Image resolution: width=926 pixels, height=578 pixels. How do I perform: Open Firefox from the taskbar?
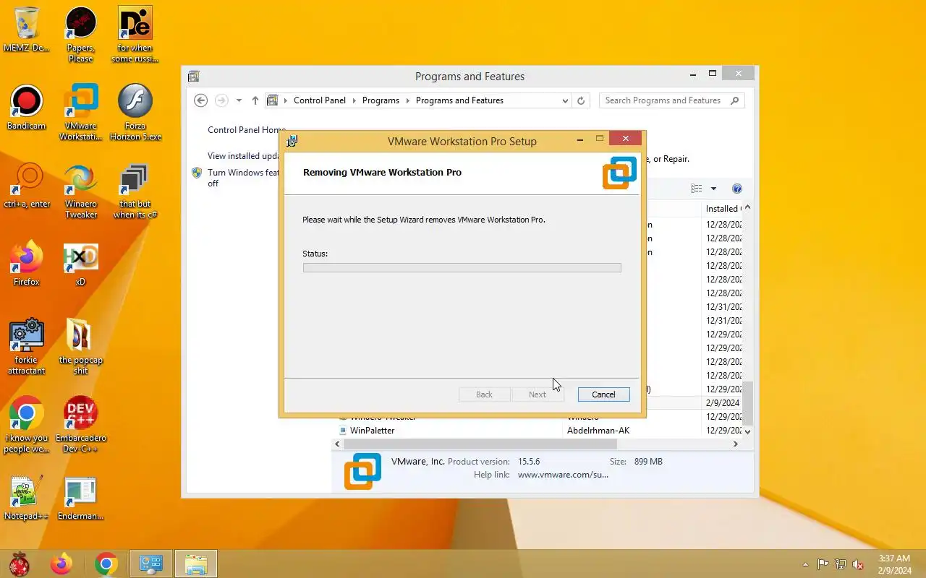pos(61,564)
